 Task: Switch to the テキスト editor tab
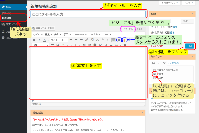[140, 29]
